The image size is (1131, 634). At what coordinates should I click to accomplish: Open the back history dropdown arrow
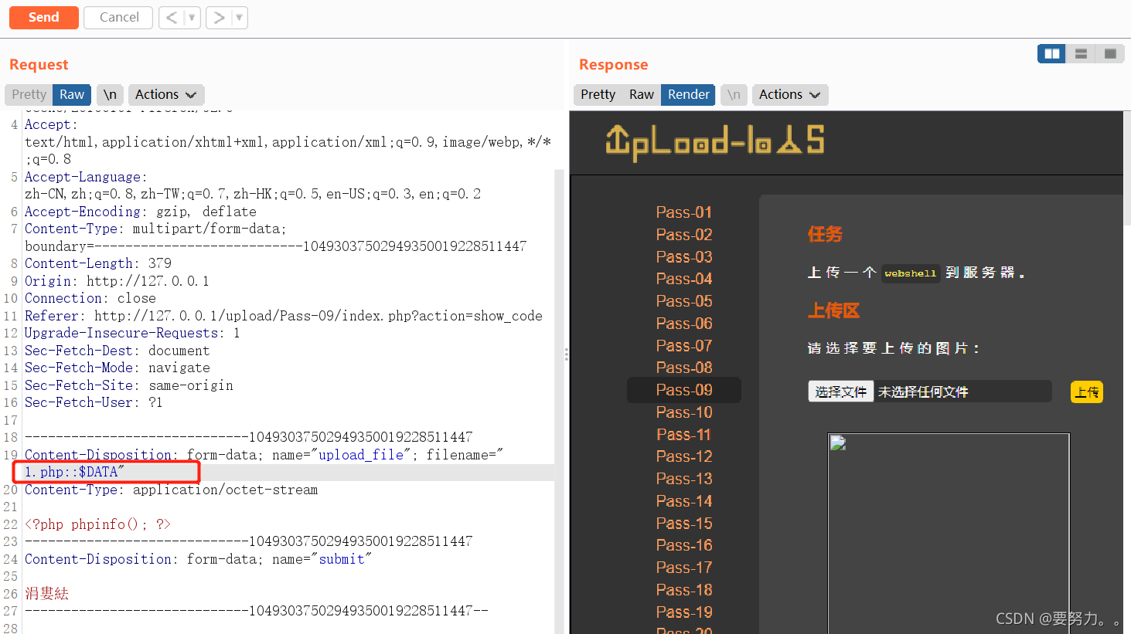click(x=192, y=17)
